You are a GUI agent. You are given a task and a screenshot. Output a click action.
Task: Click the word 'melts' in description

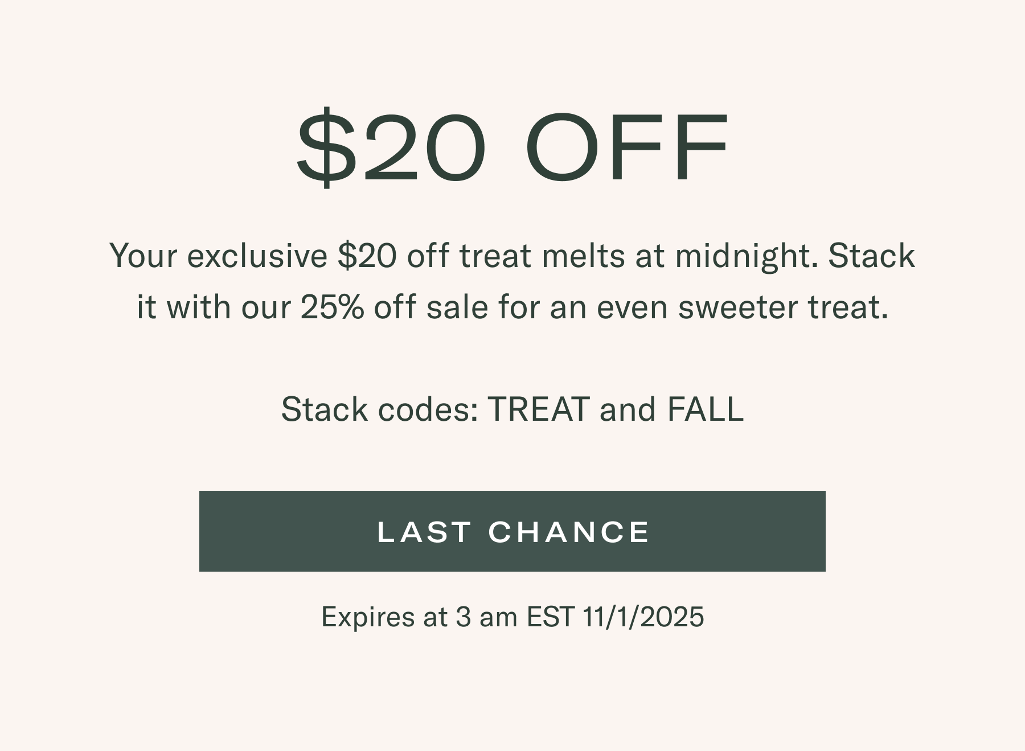click(x=583, y=256)
